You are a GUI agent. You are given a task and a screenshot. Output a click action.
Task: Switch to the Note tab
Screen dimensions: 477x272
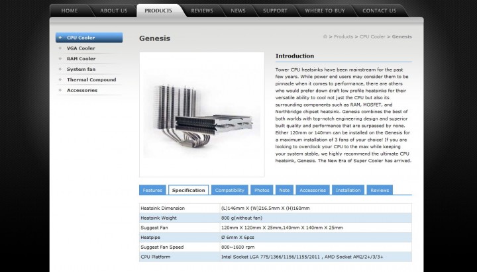(x=284, y=190)
